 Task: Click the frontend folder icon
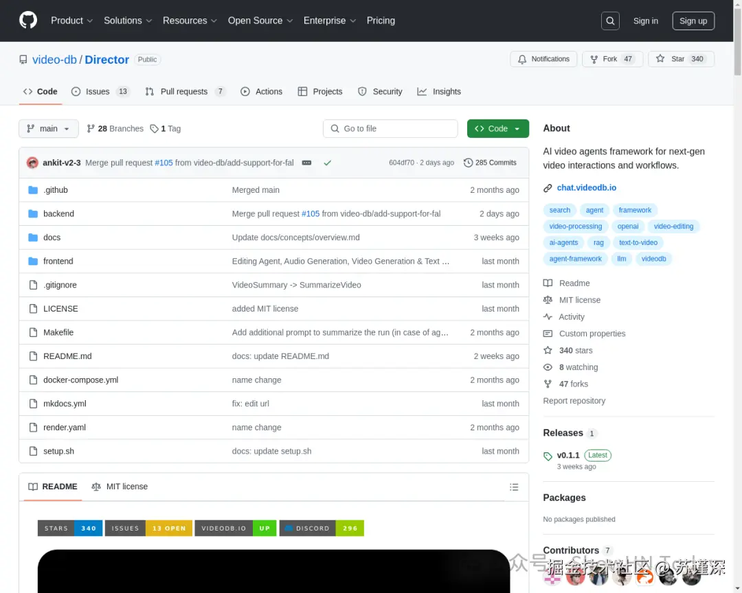(x=33, y=261)
